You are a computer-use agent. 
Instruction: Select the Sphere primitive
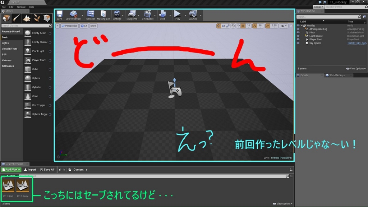click(38, 78)
